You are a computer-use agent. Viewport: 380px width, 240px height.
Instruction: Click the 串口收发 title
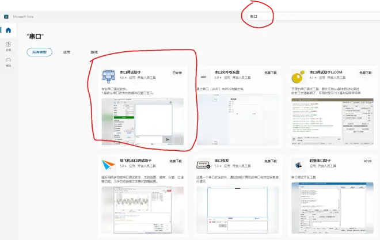(222, 161)
